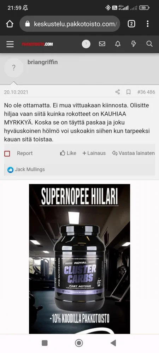Viewport: 159px width, 353px height.
Task: Like the post by briangriffin
Action: (68, 153)
